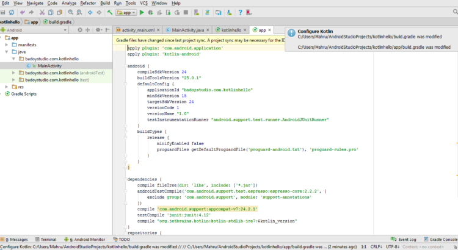Click the Cut scissors icon in toolbar
This screenshot has width=458, height=250.
43,12
